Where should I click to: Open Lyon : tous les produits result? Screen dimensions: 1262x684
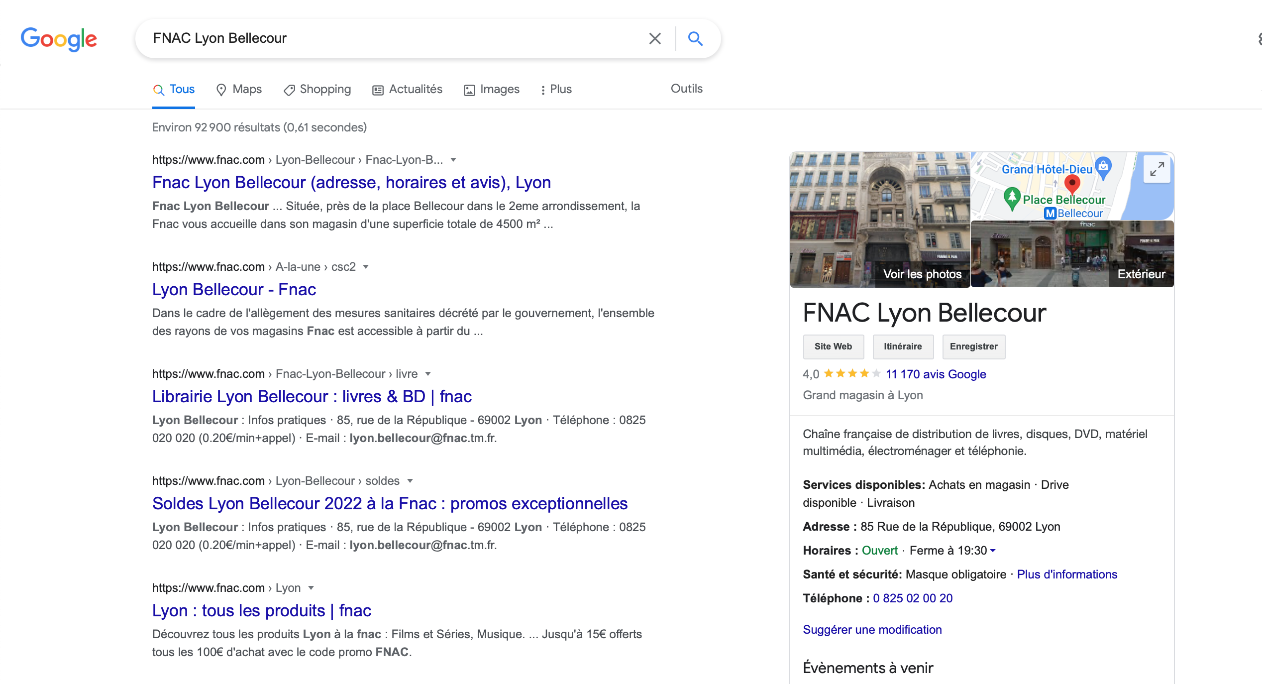tap(262, 611)
